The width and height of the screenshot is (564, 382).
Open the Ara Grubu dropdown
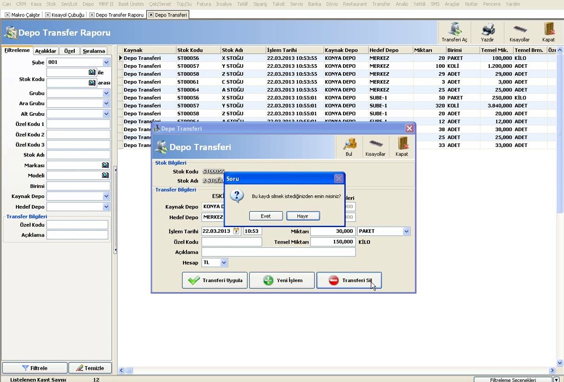point(106,103)
